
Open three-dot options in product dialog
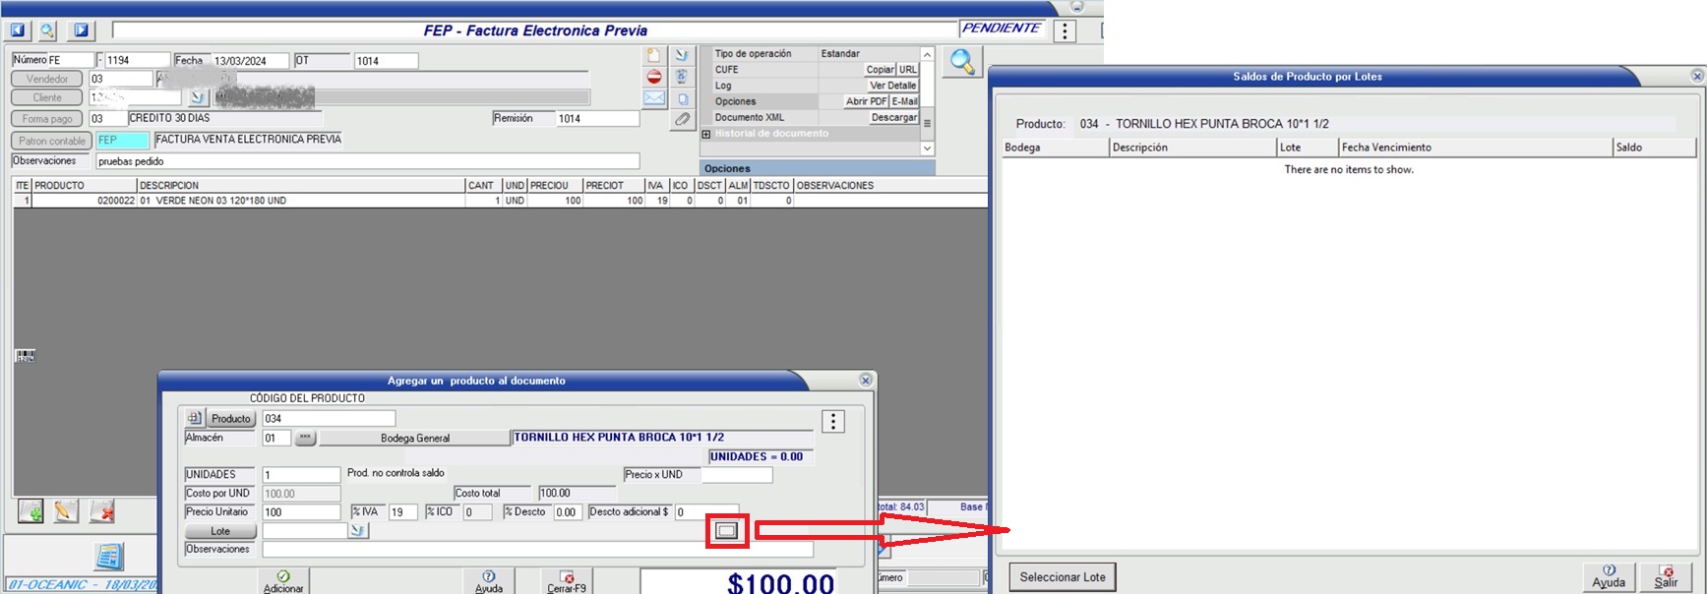(833, 422)
